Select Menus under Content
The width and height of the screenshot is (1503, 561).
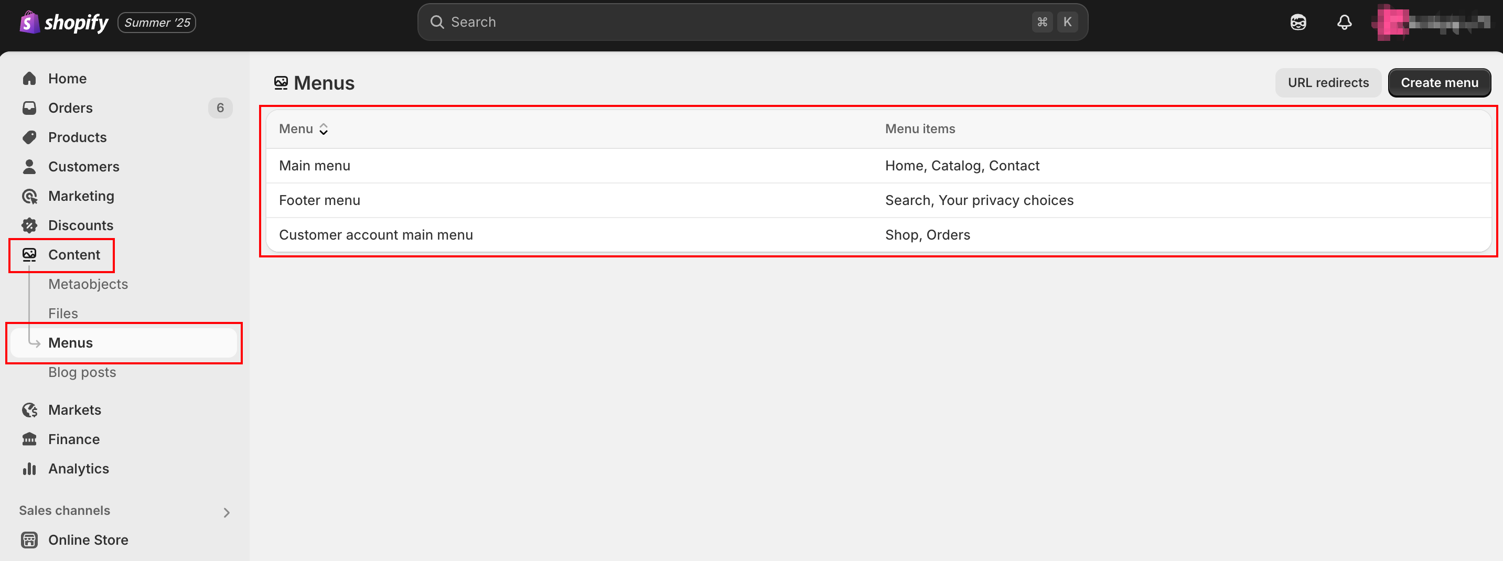[124, 343]
